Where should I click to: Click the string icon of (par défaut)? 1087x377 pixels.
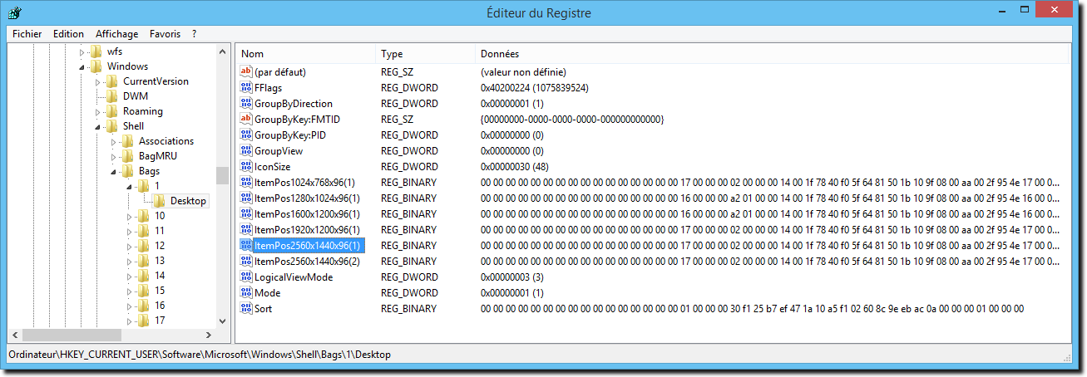(246, 72)
